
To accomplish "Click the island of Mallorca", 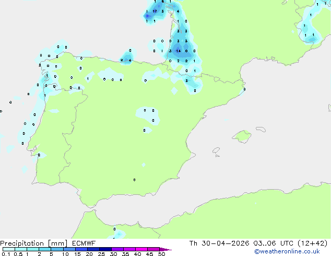I will (x=242, y=136).
